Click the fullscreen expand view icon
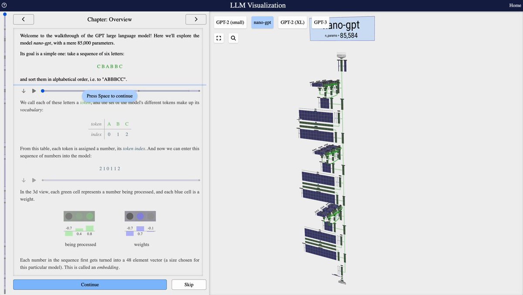The image size is (523, 295). [x=219, y=38]
